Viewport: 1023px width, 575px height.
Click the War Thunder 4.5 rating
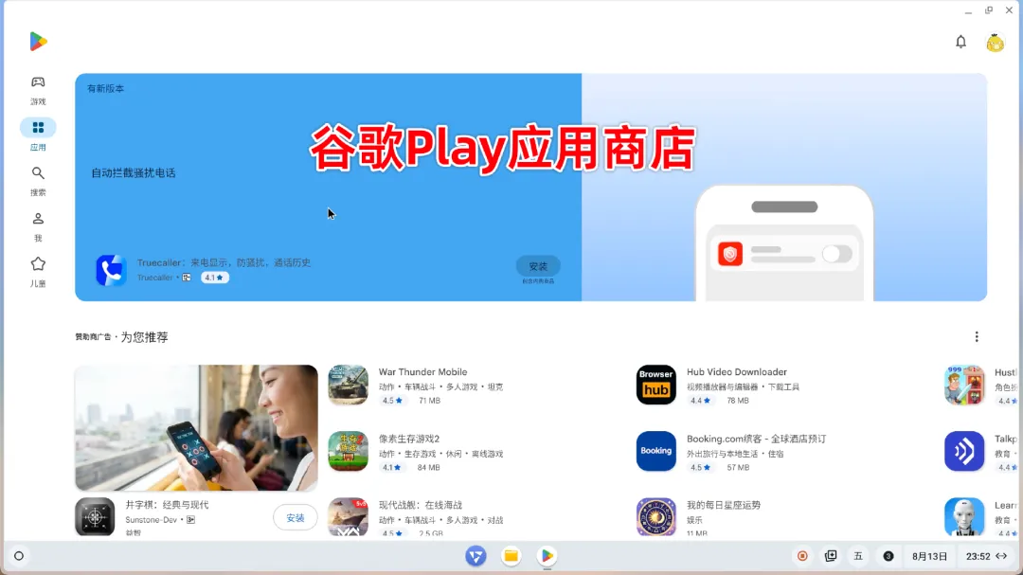tap(393, 401)
